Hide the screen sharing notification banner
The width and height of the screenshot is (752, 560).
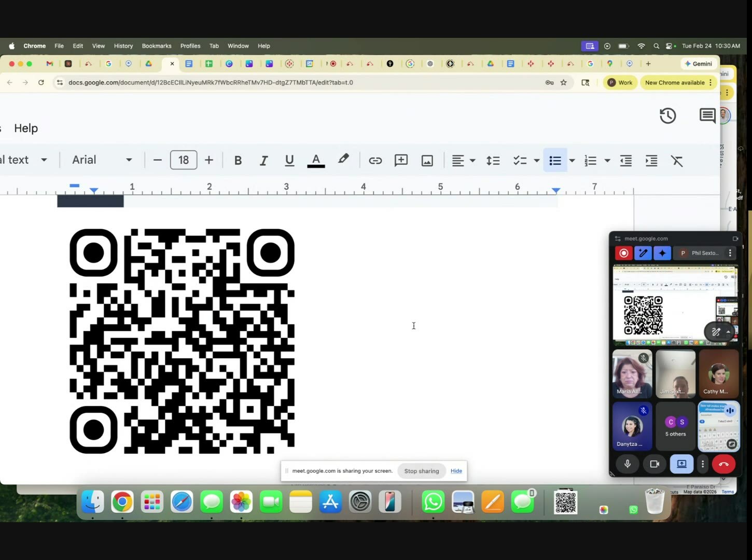tap(456, 471)
